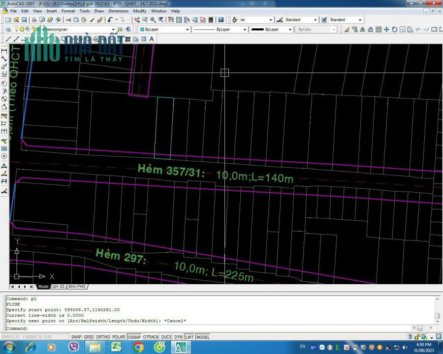Switch to the QH-03 layout tab
This screenshot has height=354, width=443.
pos(59,287)
